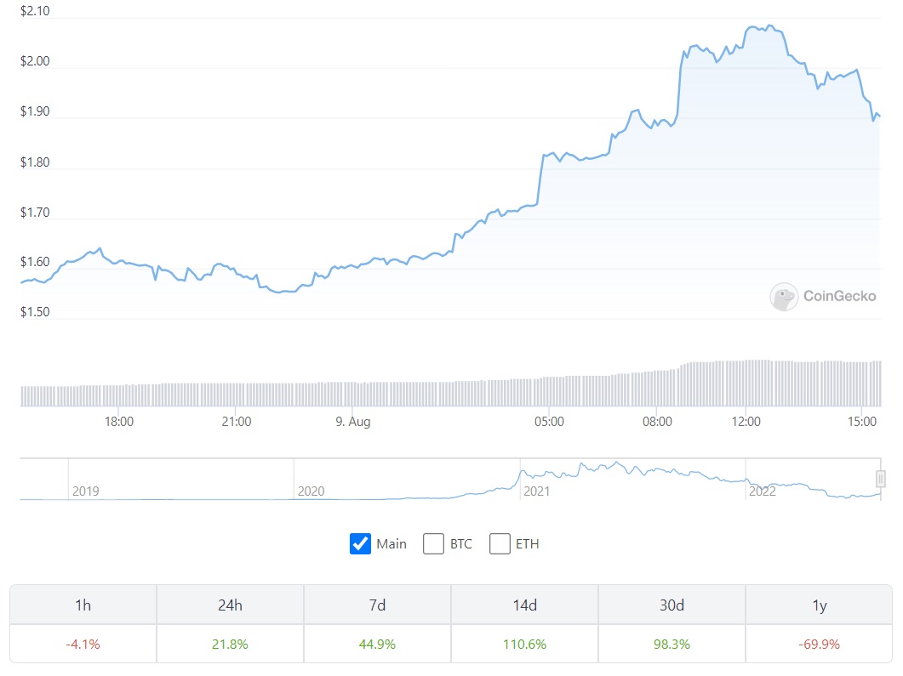Click the 9. Aug axis label

pos(352,421)
